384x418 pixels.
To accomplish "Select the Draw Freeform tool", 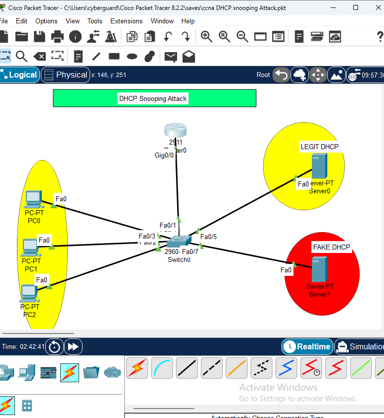I will [x=150, y=56].
